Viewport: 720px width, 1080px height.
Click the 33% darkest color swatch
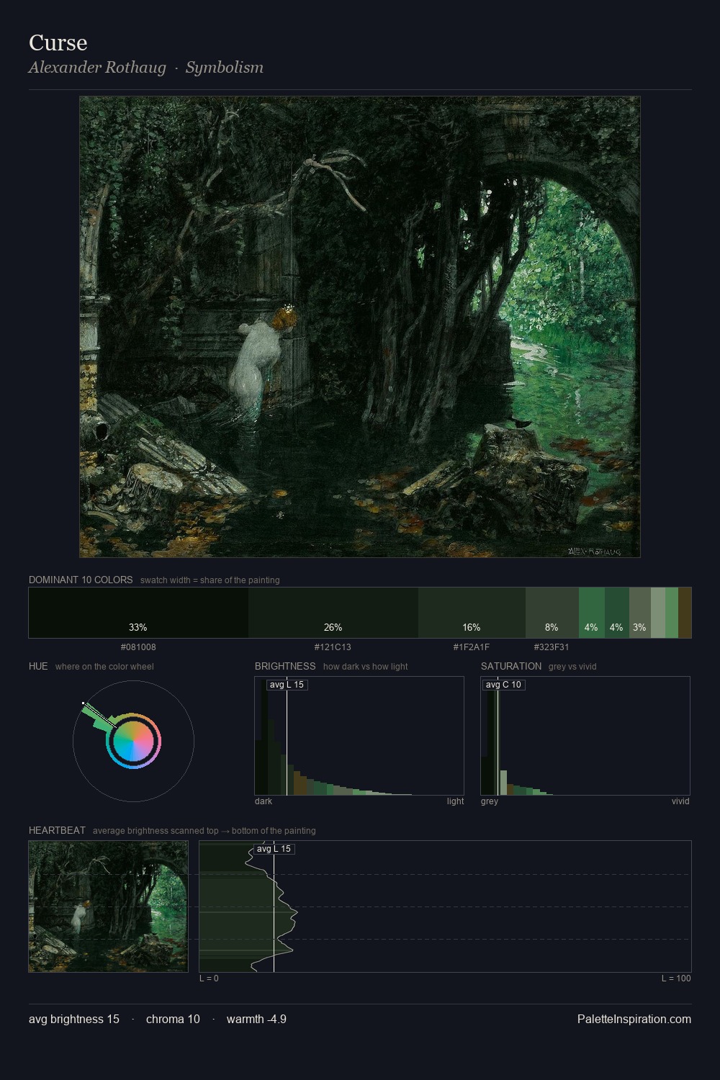click(x=138, y=613)
